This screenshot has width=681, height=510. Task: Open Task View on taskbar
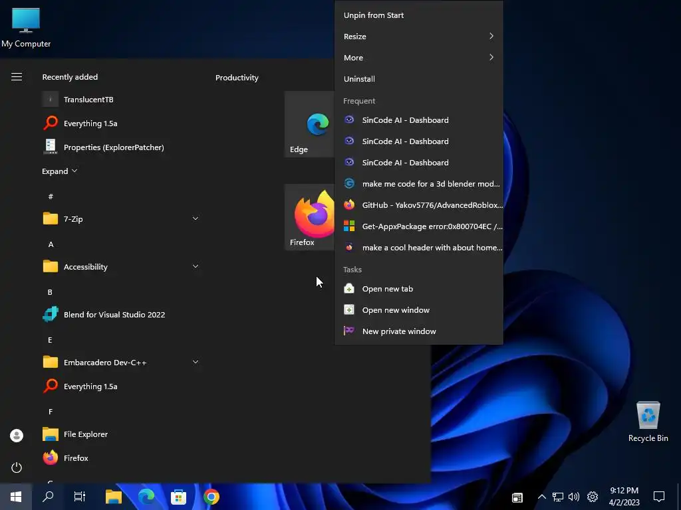80,497
